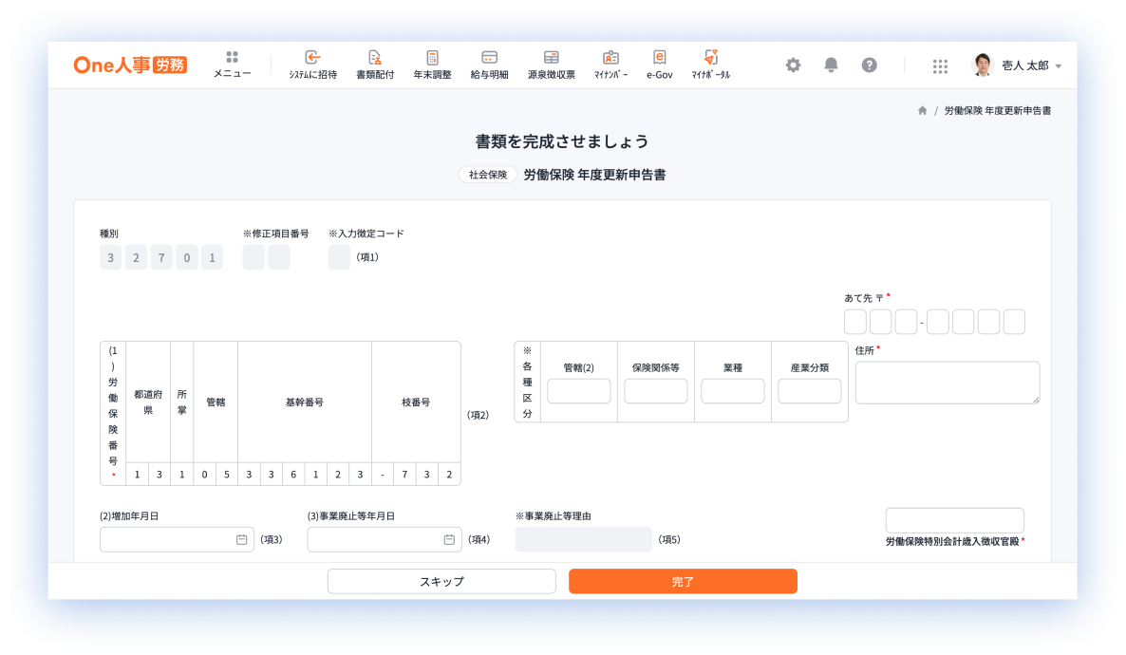
Task: Click the 労働保険特別会計歳入徴収官殿 input field
Action: tap(954, 520)
